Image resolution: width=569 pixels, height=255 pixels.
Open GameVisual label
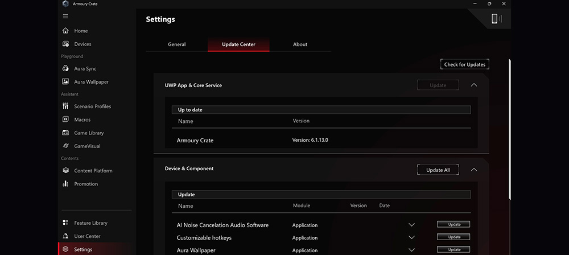tap(87, 146)
